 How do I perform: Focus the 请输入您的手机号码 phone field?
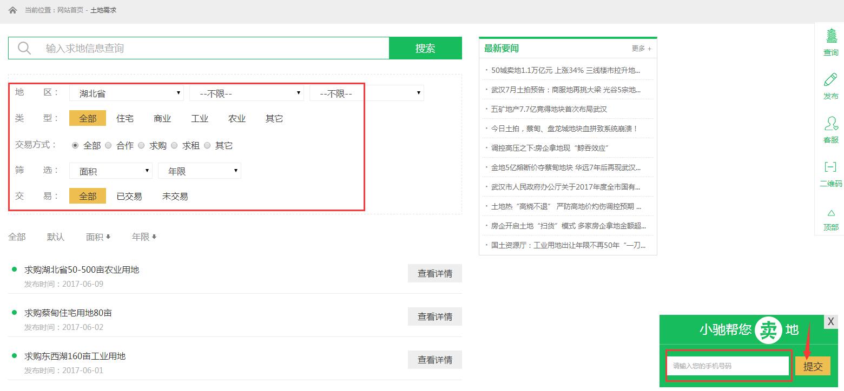coord(728,366)
